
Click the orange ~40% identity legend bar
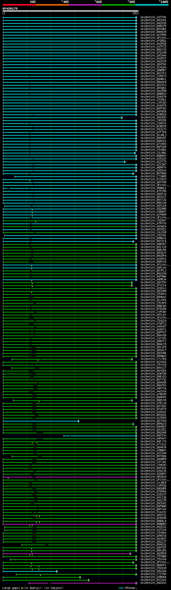52,5
